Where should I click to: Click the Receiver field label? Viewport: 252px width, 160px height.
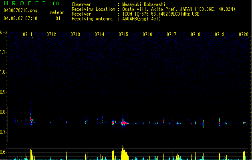81,14
